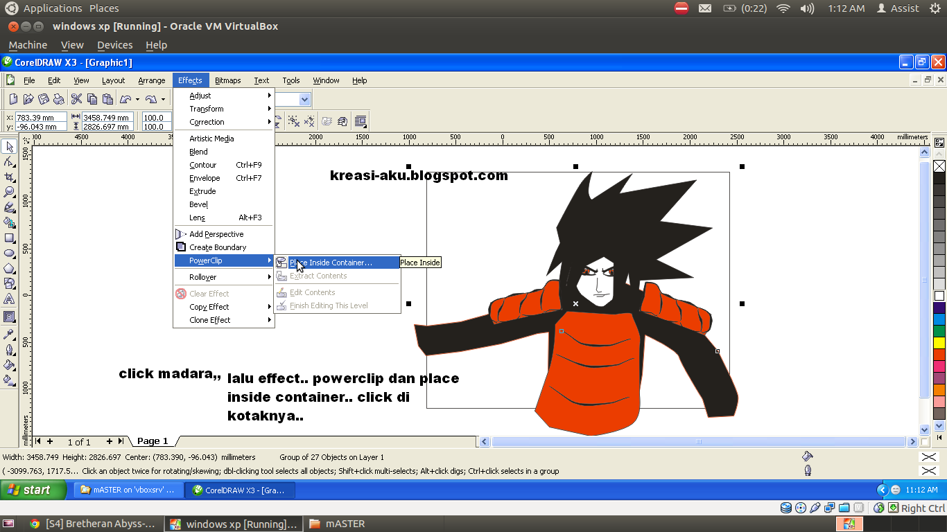Screen dimensions: 947x532
Task: Click horizontal scrollbar right arrow
Action: (912, 441)
